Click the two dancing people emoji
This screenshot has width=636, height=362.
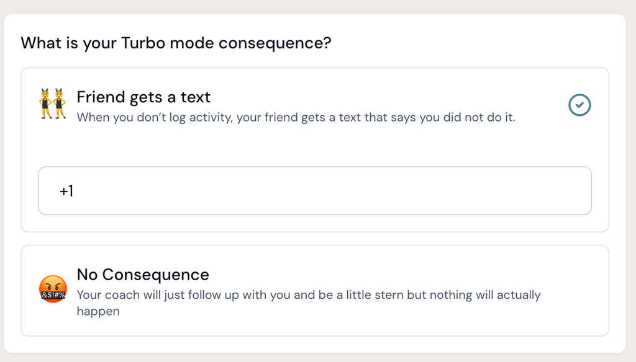pyautogui.click(x=53, y=104)
